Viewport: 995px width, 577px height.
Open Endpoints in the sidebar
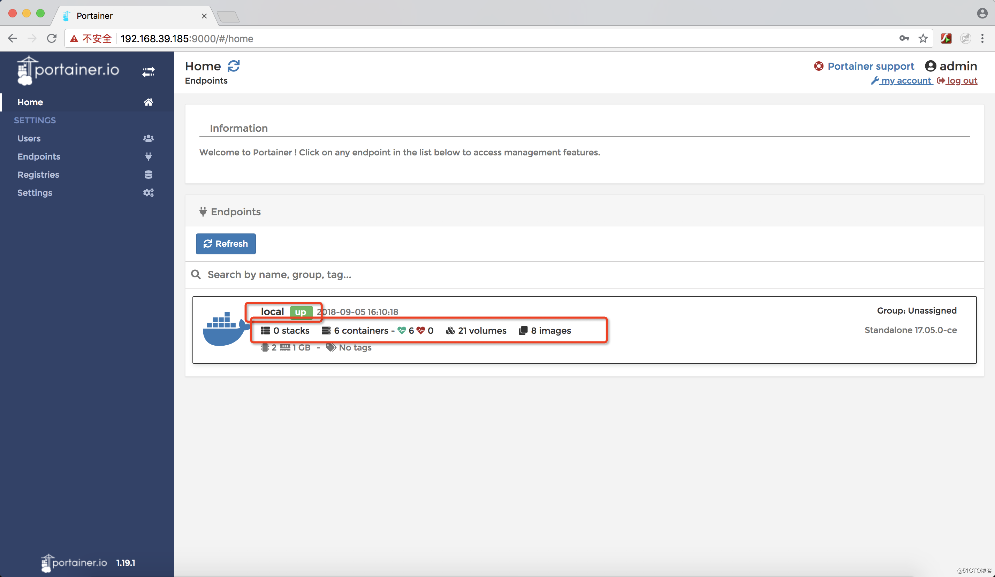(87, 157)
